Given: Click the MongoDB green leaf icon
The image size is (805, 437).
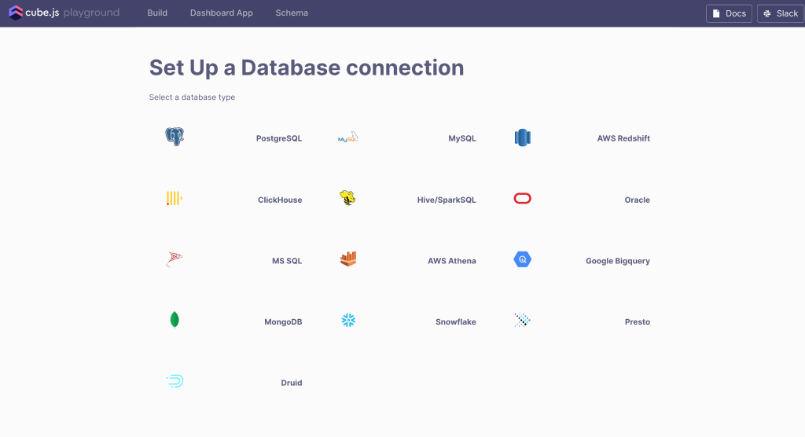Looking at the screenshot, I should (175, 320).
